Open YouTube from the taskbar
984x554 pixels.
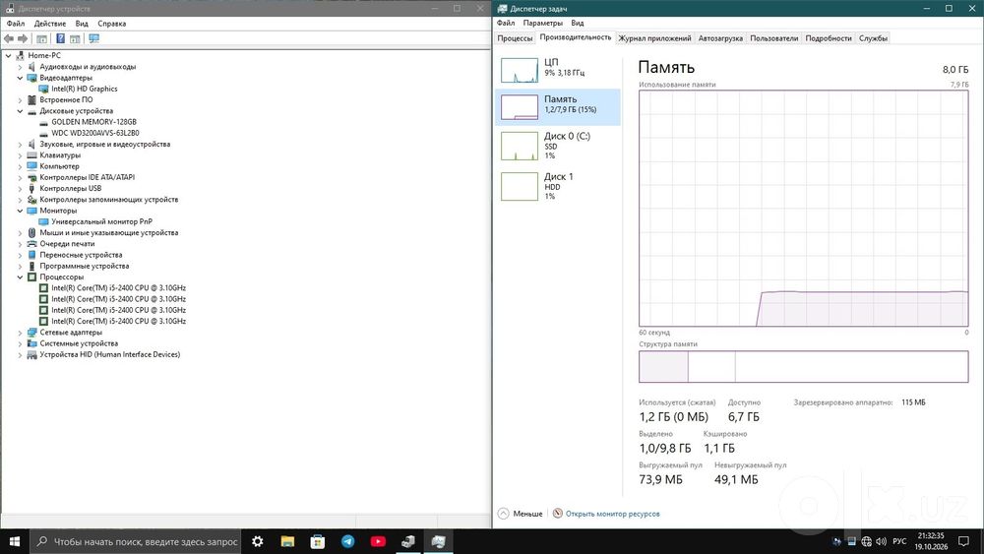[378, 541]
